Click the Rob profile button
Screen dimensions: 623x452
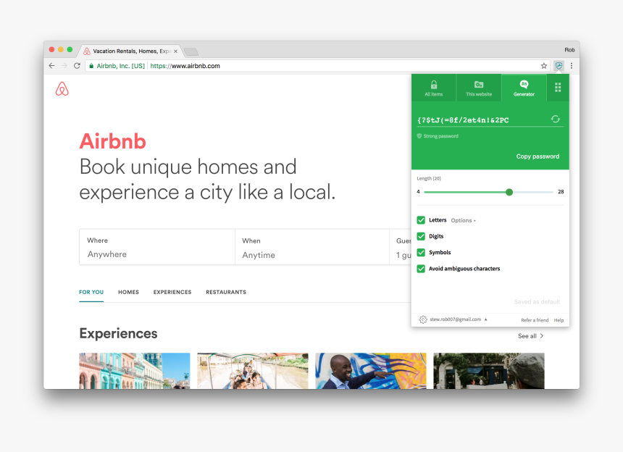point(569,50)
